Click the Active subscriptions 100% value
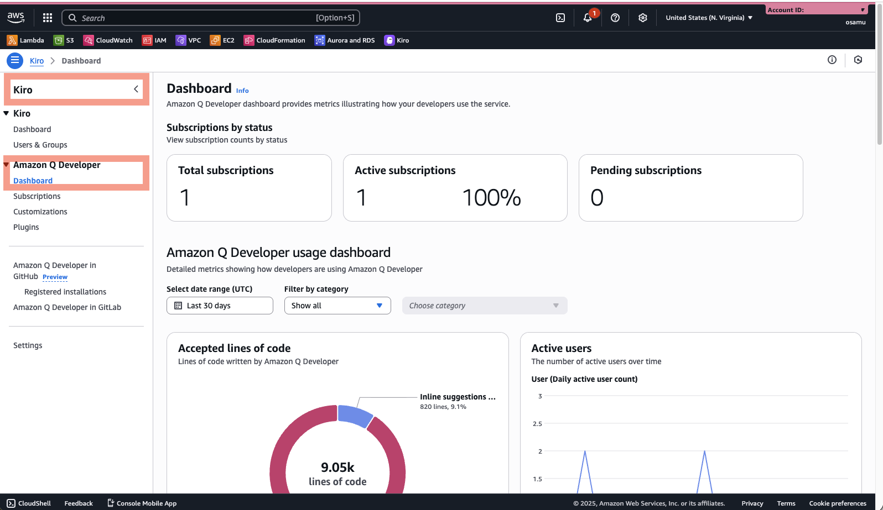Screen dimensions: 883x510 492,198
